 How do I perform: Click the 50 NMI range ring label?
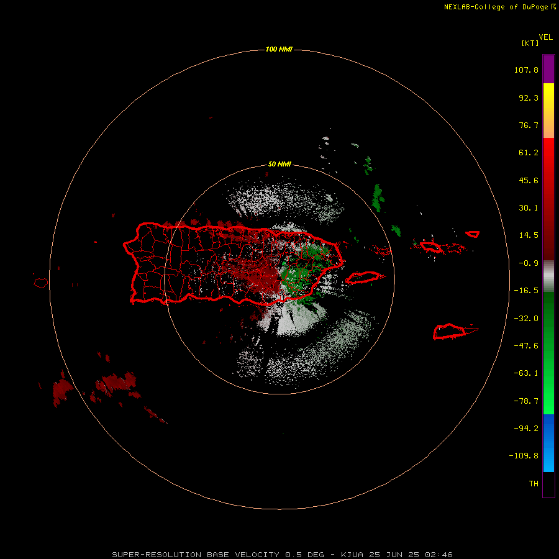coord(279,164)
